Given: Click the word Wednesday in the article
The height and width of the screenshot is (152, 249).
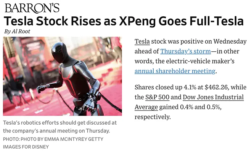Looking at the screenshot, I should [230, 41].
